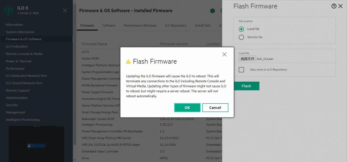Click the scroll down arrow of the sidebar
The height and width of the screenshot is (162, 347).
[x=74, y=159]
